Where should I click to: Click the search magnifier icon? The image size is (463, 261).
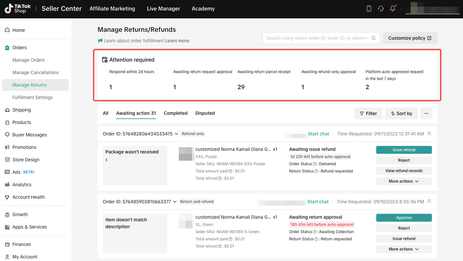point(374,38)
